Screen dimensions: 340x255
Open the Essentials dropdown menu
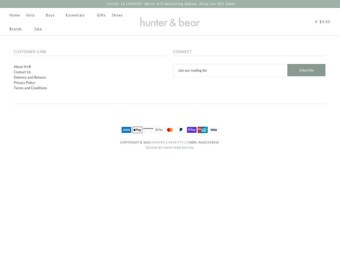pos(75,15)
